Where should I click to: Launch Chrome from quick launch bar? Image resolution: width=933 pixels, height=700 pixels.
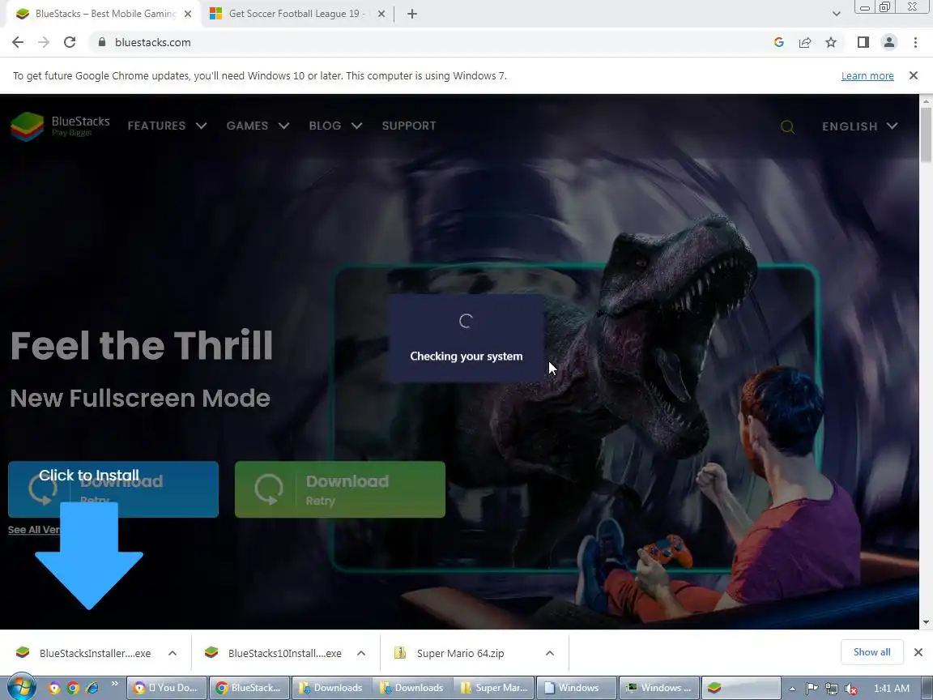pos(73,688)
